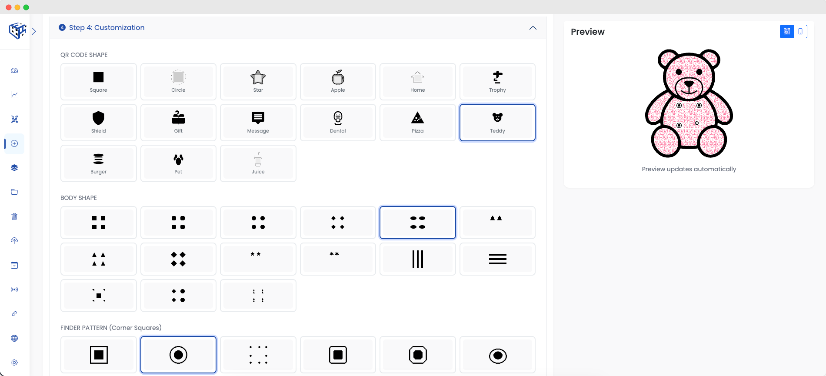The width and height of the screenshot is (826, 376).
Task: Expand the sidebar with arrow chevron
Action: coord(34,31)
